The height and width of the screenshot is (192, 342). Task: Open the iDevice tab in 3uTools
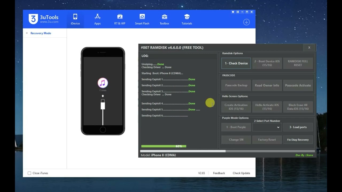click(75, 19)
